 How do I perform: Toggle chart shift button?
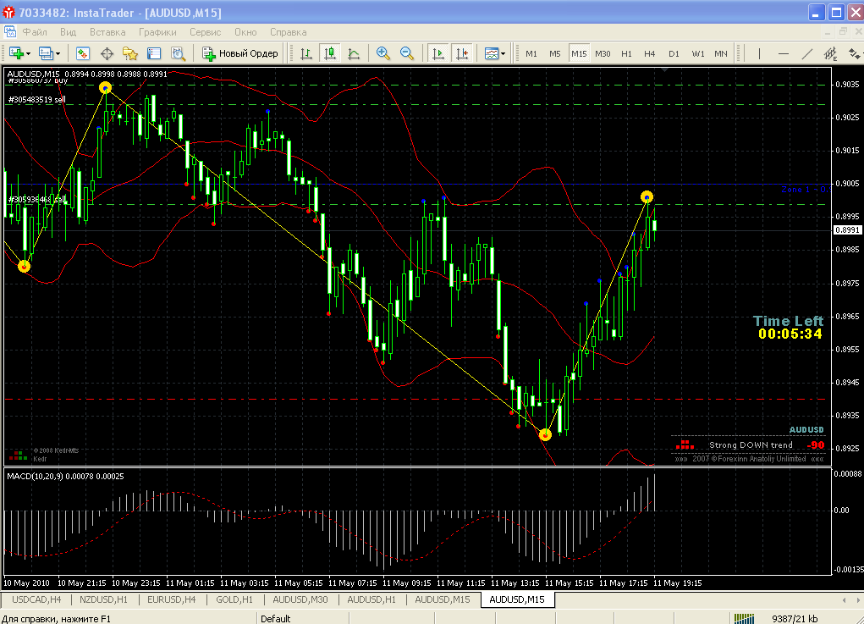462,53
